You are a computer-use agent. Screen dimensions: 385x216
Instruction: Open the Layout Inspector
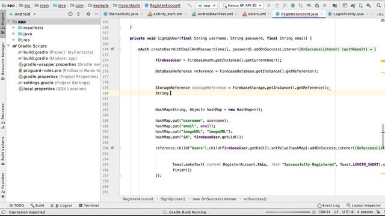click(x=363, y=205)
